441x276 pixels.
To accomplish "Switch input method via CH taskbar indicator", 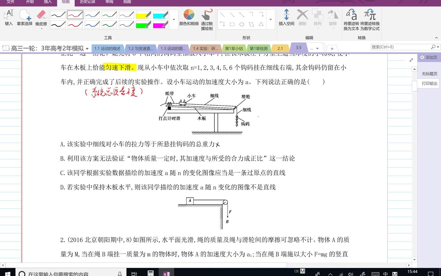I will click(x=296, y=271).
